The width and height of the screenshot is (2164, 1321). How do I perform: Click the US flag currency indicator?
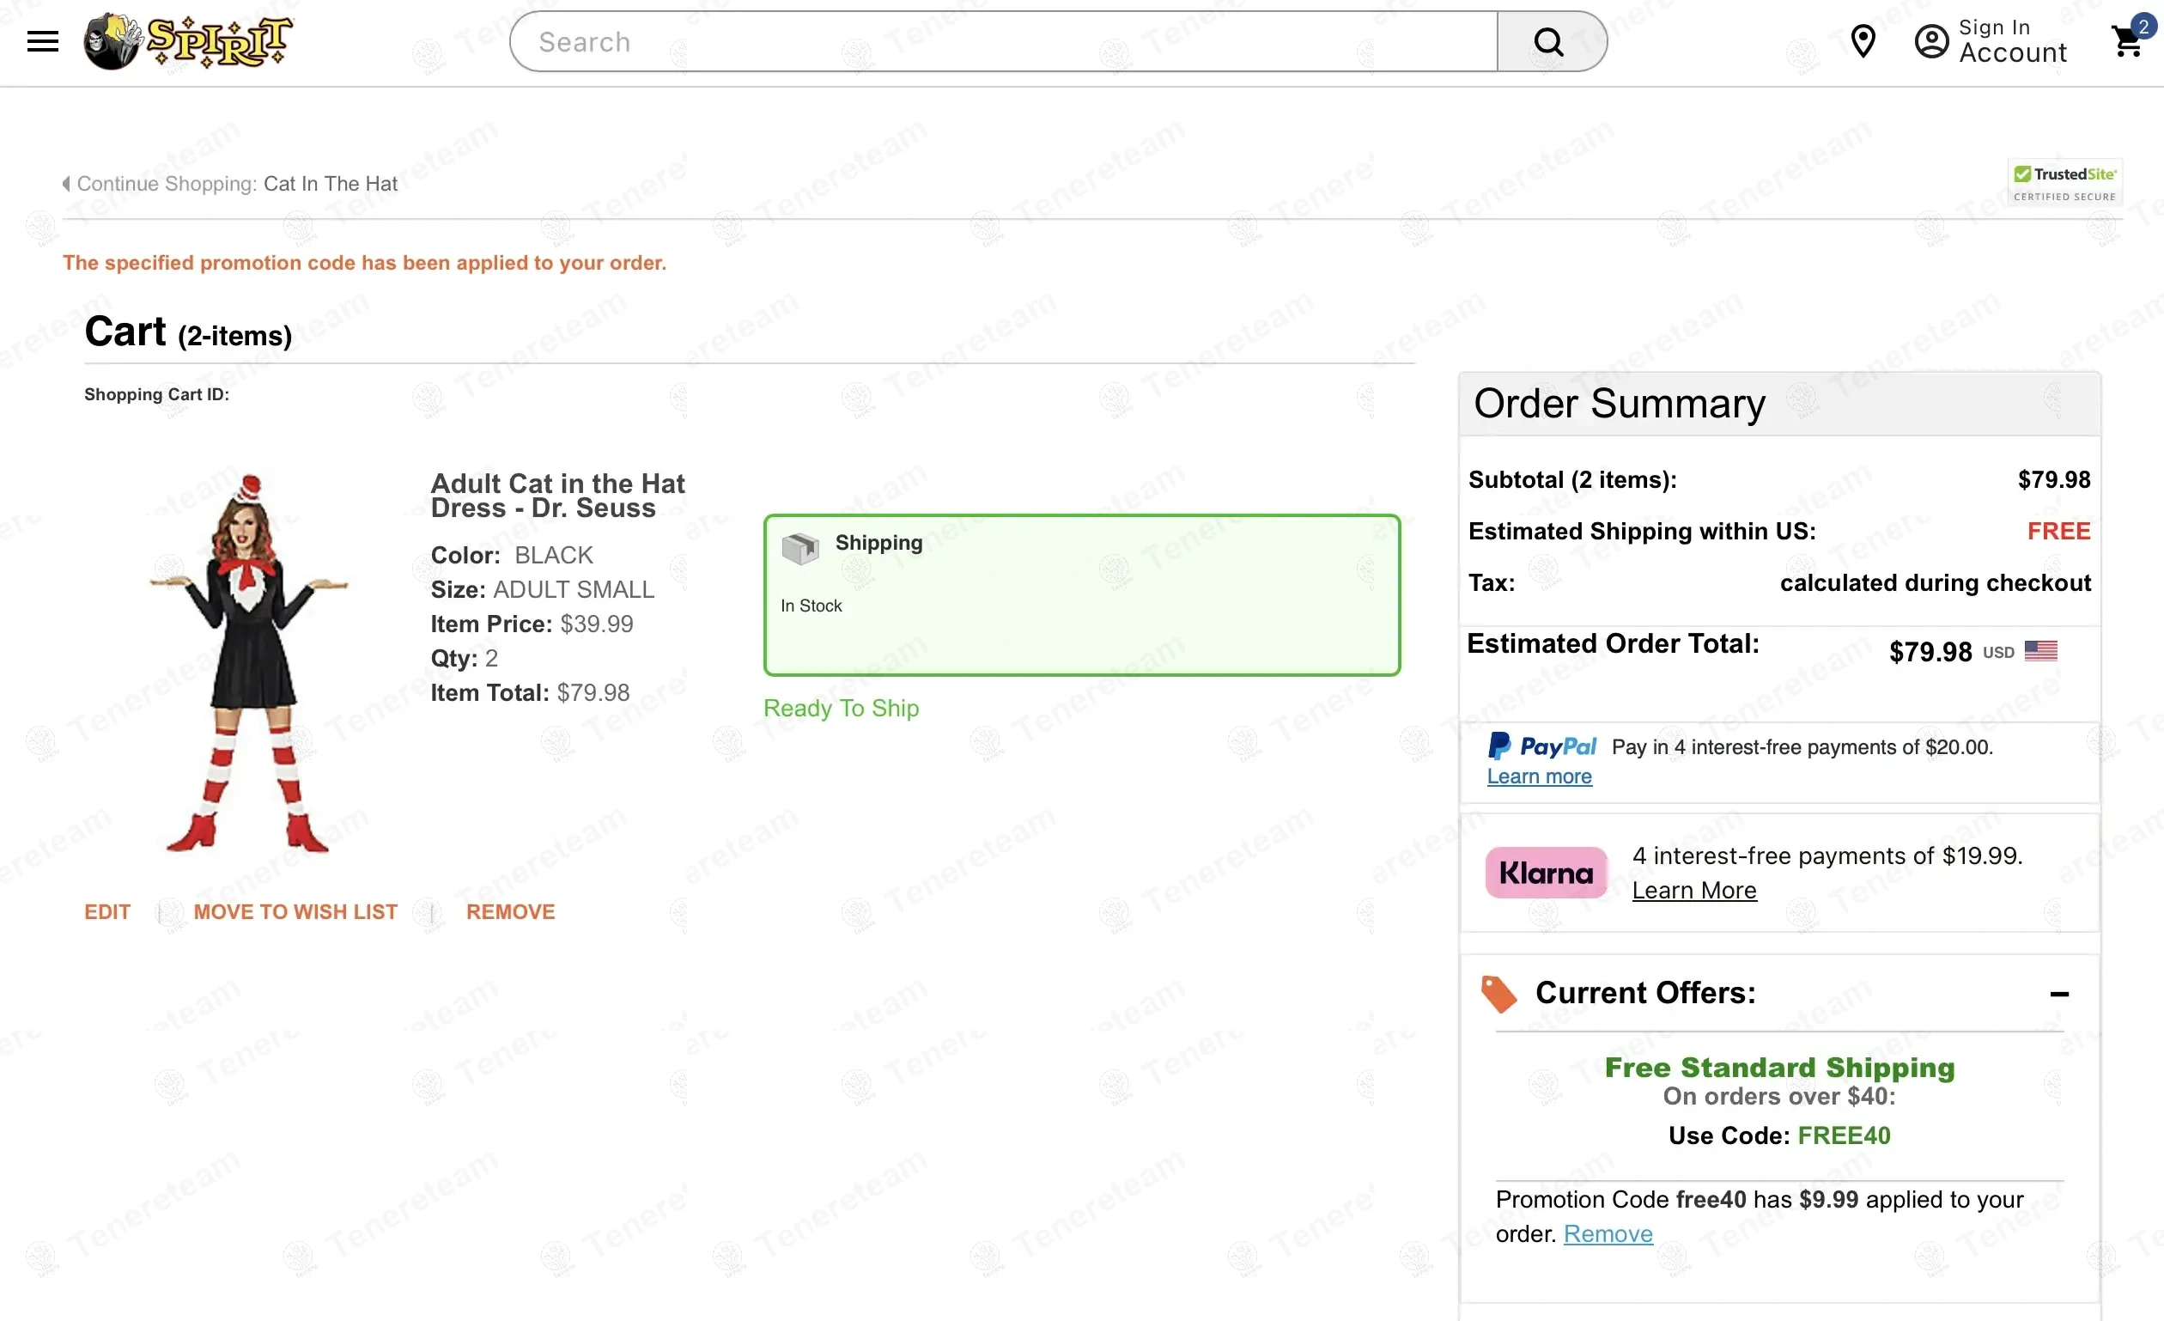point(2042,651)
